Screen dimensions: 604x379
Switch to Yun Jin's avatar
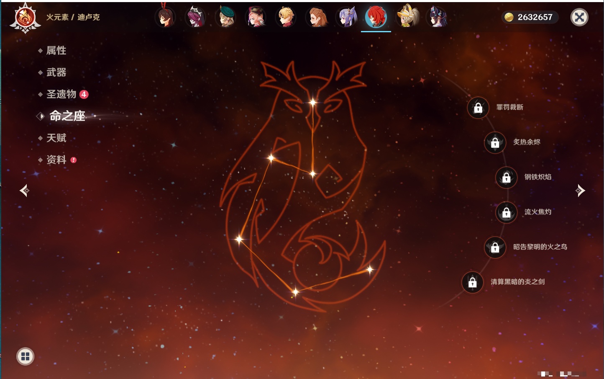pos(437,17)
